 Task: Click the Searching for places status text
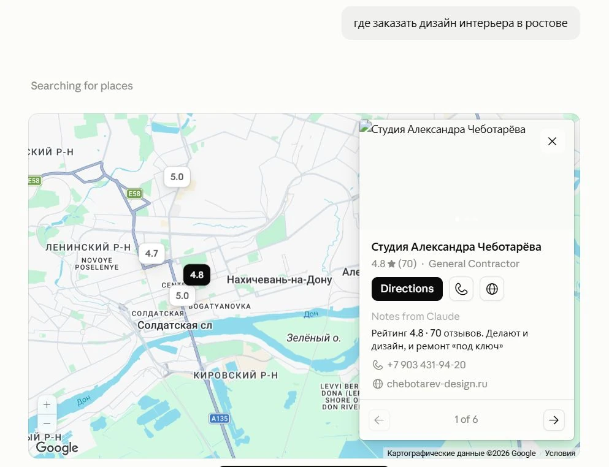pos(82,86)
